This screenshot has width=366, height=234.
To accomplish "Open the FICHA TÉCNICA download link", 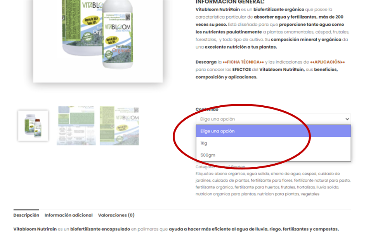I will click(x=243, y=62).
